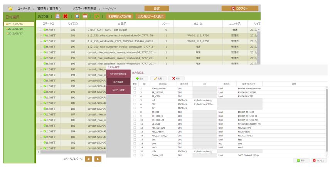
Task: Select the checkbox for BP4200 row
Action: click(135, 112)
